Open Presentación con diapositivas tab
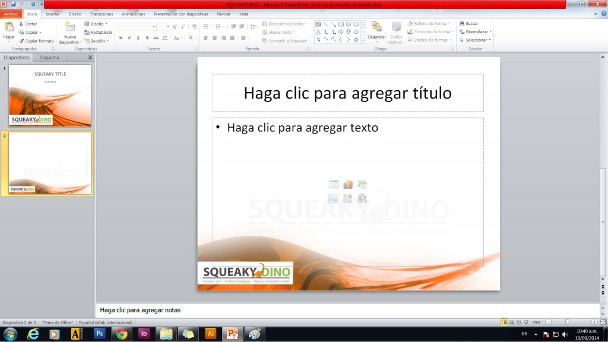This screenshot has height=342, width=608. click(x=180, y=14)
